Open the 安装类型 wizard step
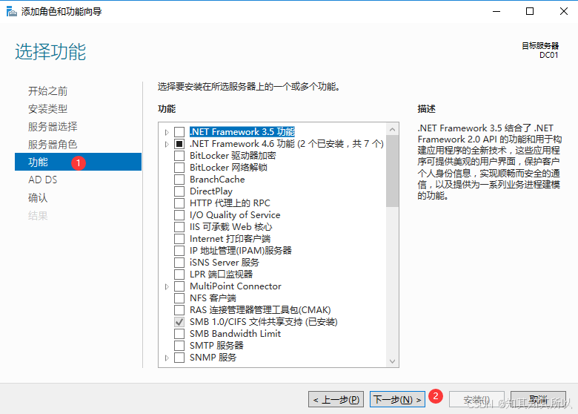Screen dimensions: 578x414 point(47,108)
